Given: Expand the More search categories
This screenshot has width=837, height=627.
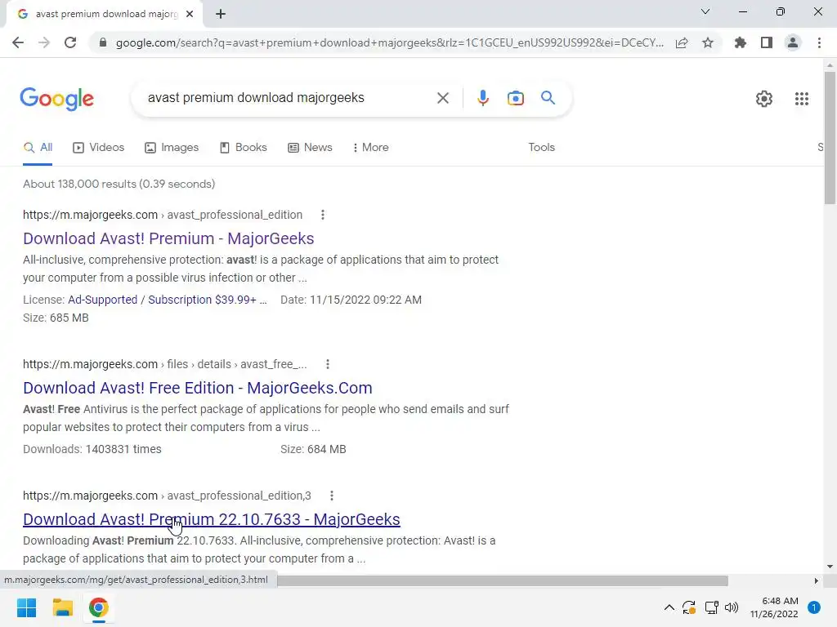Looking at the screenshot, I should click(371, 148).
